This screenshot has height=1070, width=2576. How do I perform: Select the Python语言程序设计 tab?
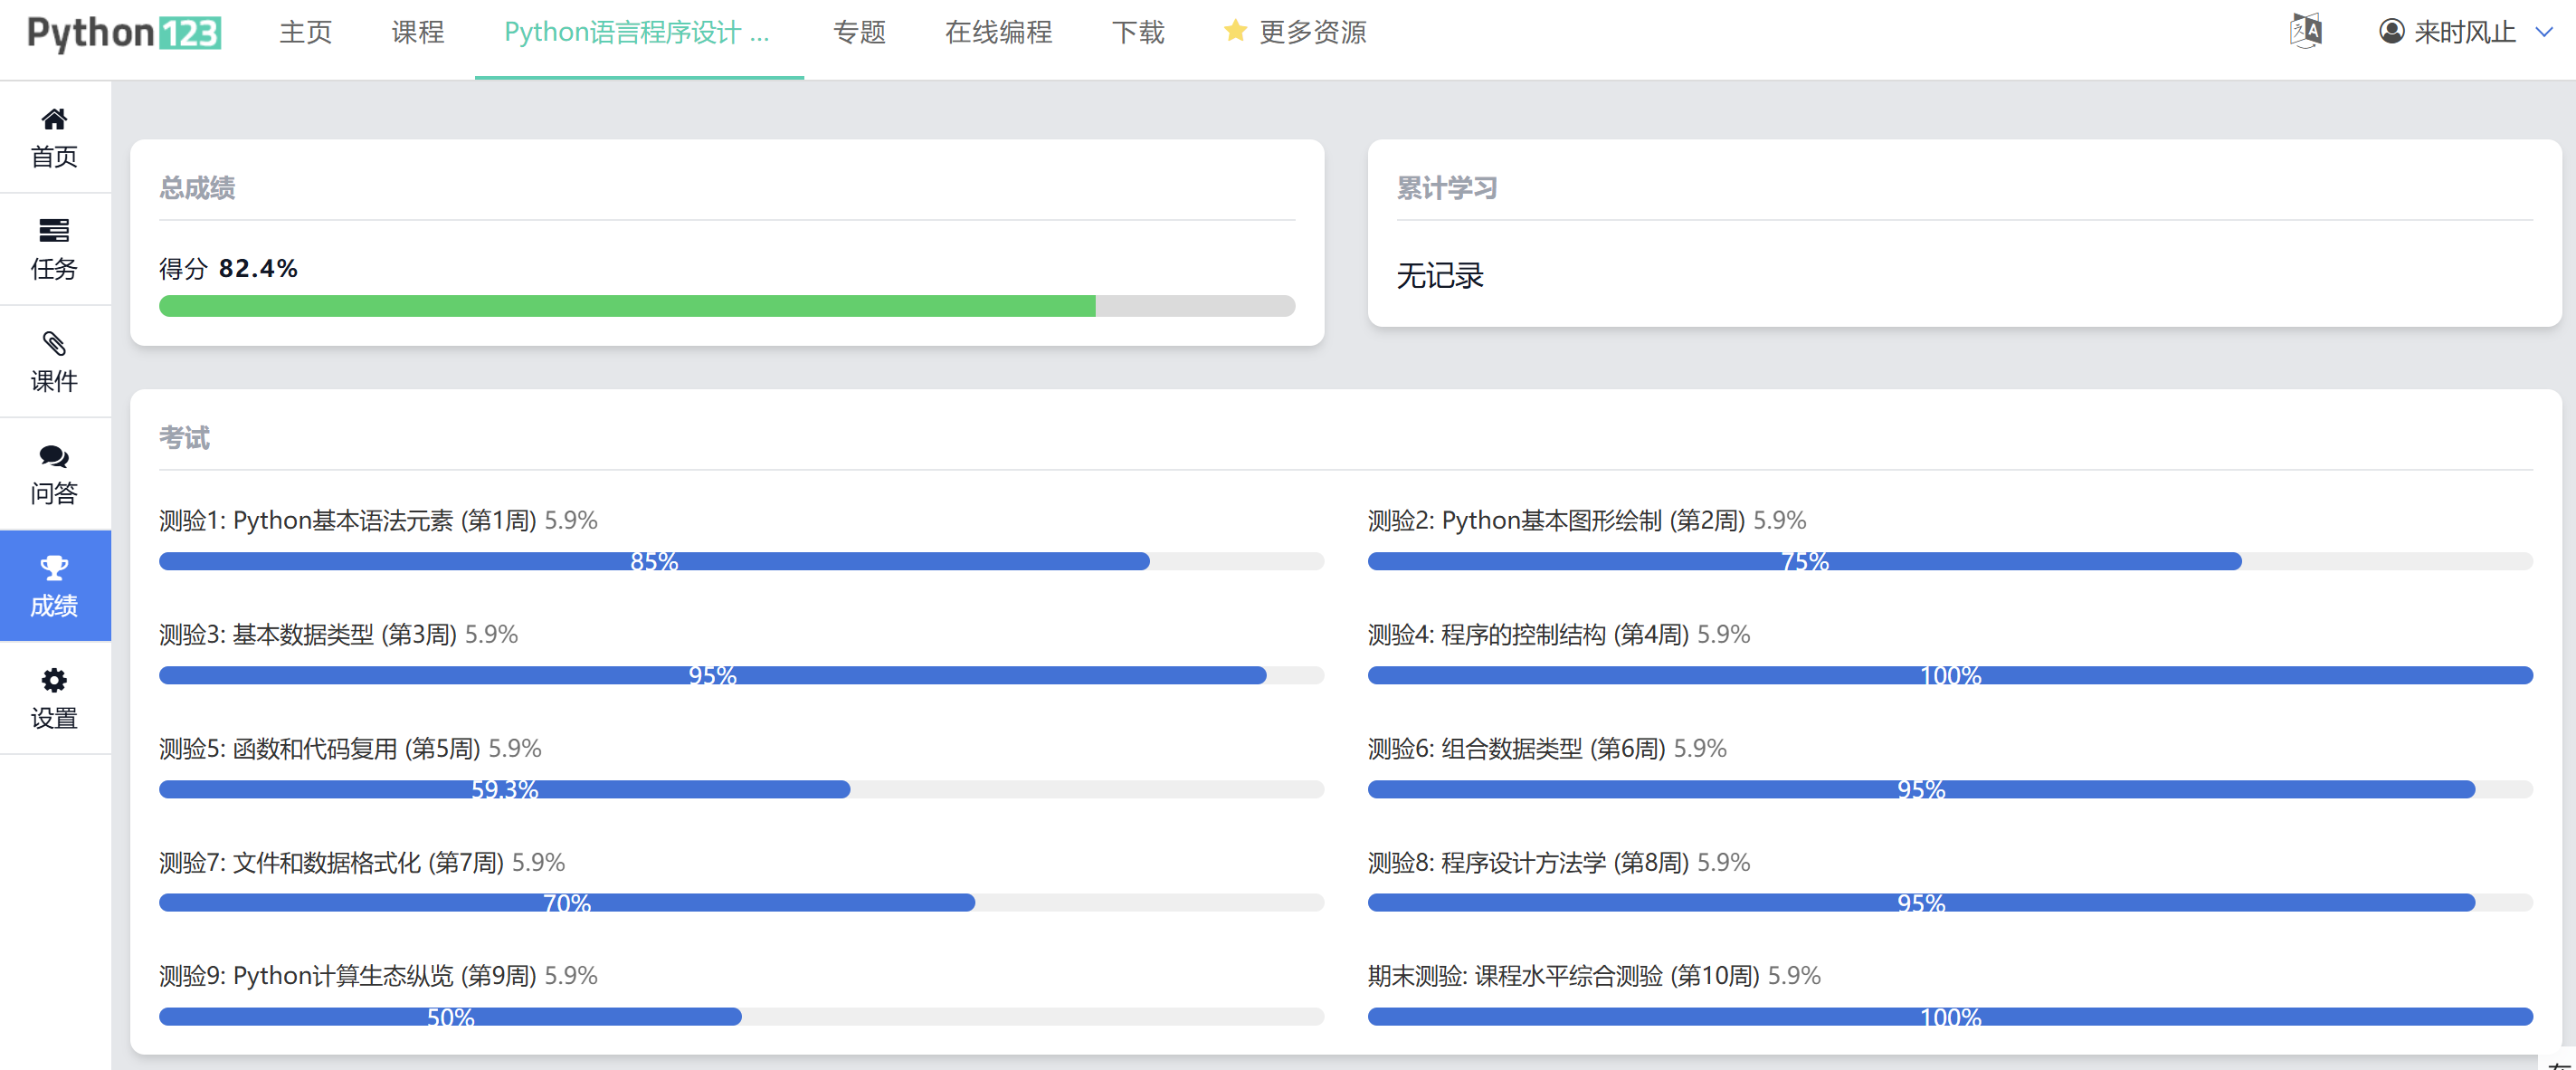(x=637, y=32)
